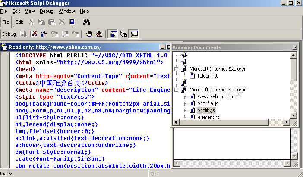Select ycn_fla.js in Running Documents
The height and width of the screenshot is (177, 303).
tap(208, 103)
